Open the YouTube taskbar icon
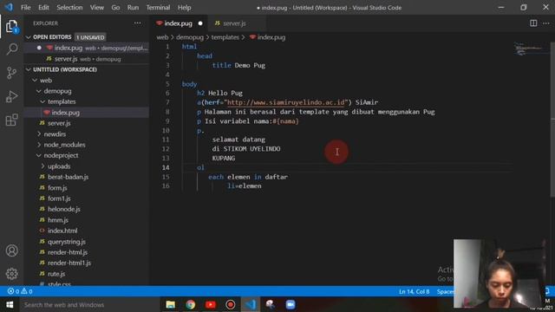This screenshot has height=312, width=555. [x=211, y=304]
